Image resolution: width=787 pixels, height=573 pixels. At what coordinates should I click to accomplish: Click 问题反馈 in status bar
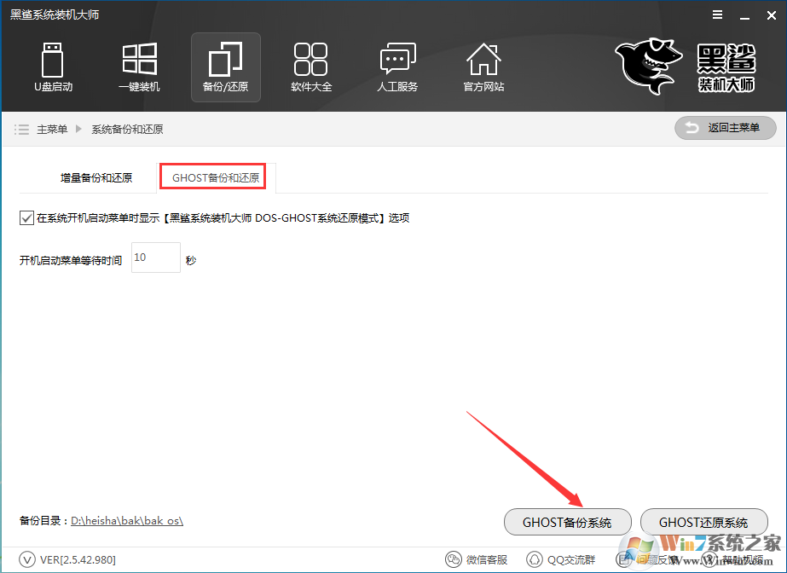[647, 559]
